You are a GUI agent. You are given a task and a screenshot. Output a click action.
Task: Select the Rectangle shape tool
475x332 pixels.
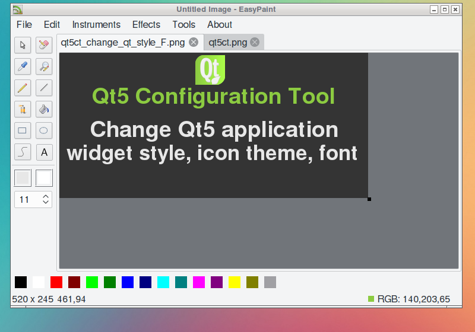pos(23,130)
